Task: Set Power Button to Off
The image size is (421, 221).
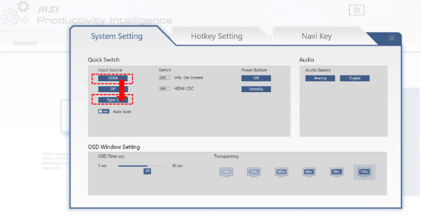Action: pyautogui.click(x=256, y=78)
